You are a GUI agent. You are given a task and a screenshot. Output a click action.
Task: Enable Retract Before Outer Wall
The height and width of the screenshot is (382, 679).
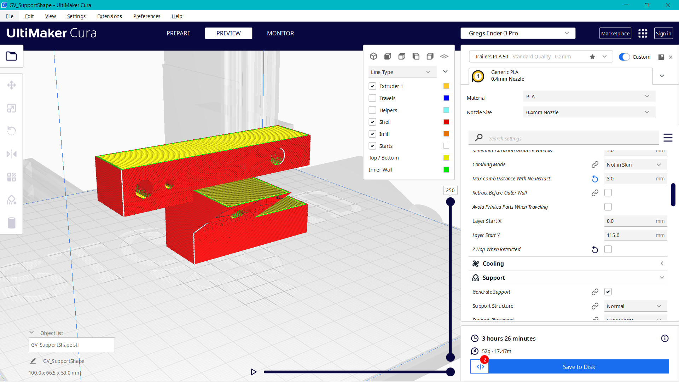pos(608,193)
